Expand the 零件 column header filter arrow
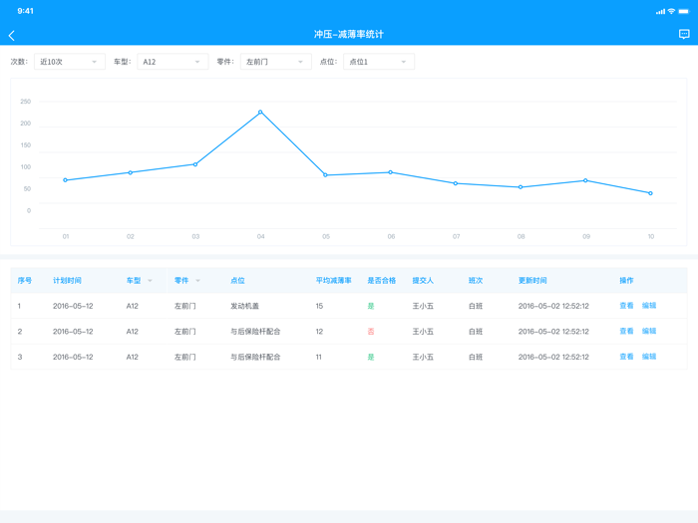Image resolution: width=698 pixels, height=523 pixels. tap(198, 281)
